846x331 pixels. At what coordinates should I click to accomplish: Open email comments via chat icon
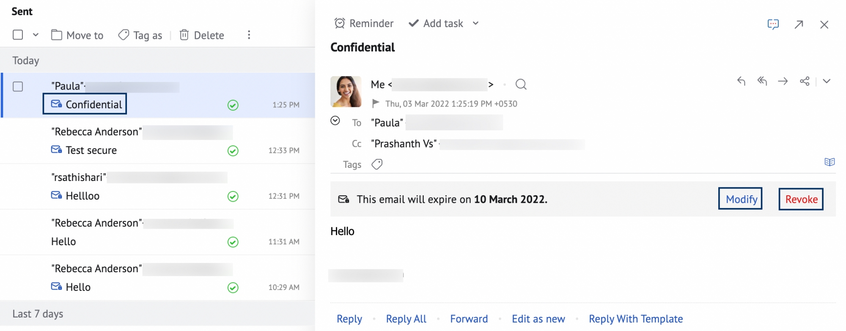pyautogui.click(x=773, y=24)
